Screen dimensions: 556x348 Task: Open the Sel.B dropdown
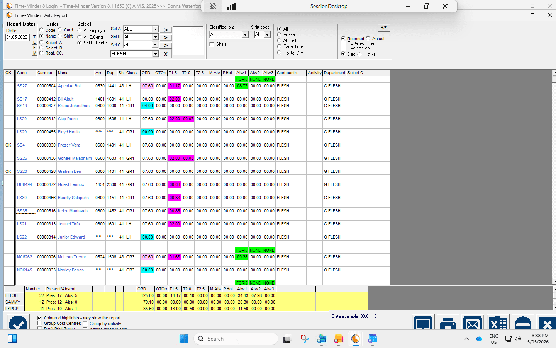[155, 37]
